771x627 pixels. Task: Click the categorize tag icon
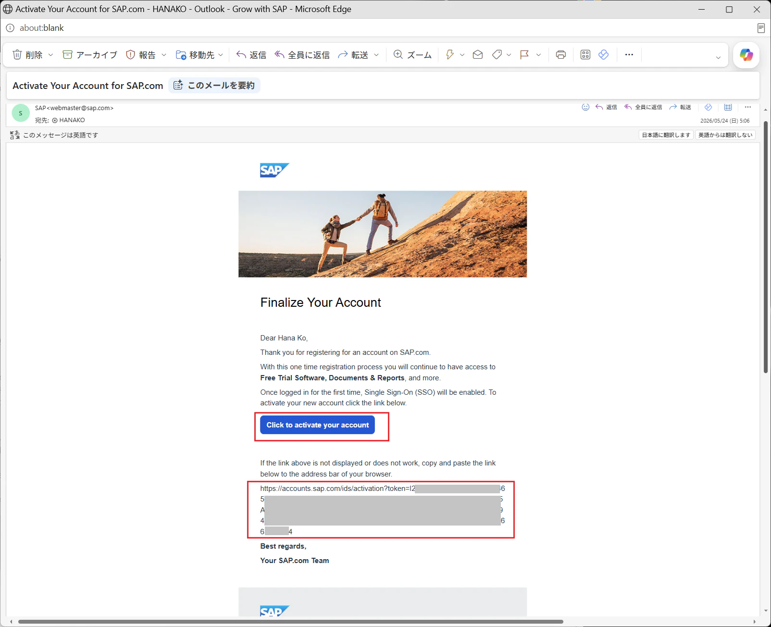(497, 55)
